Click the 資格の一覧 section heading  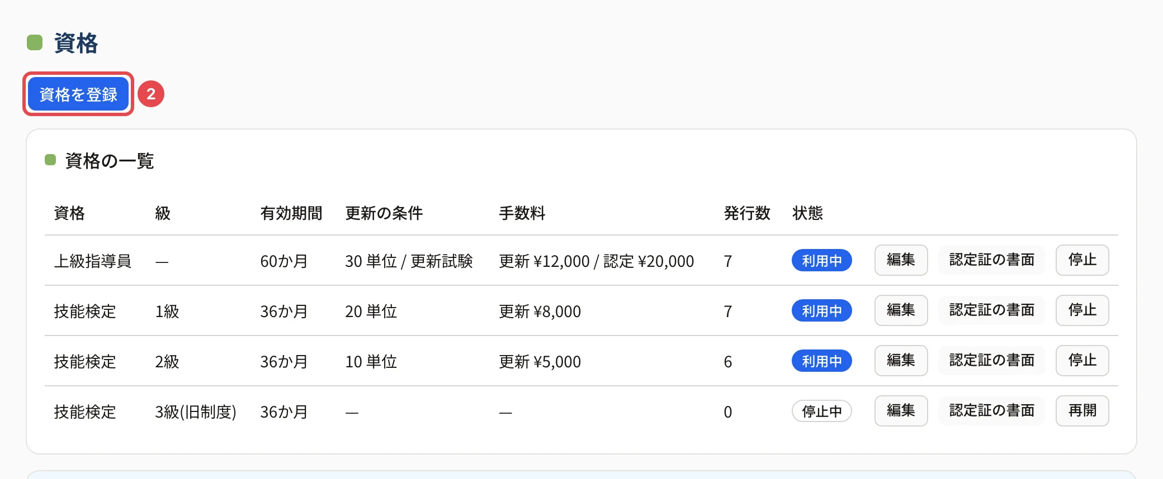coord(109,161)
